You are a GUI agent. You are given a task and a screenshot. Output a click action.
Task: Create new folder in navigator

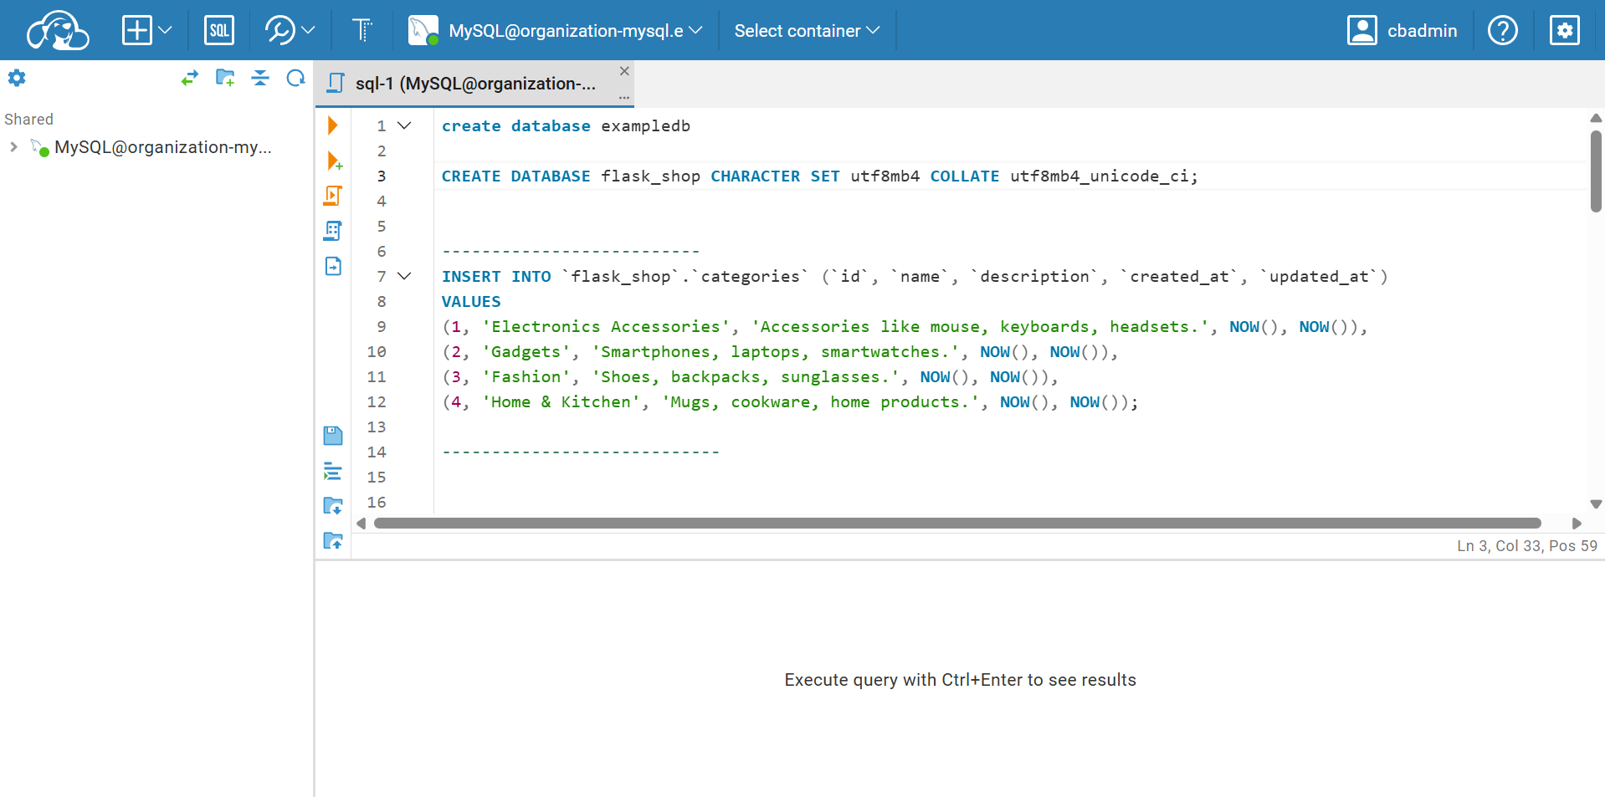[x=225, y=78]
